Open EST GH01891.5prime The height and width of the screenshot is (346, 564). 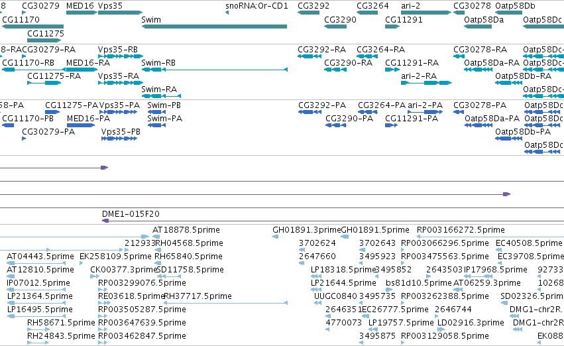coord(345,237)
